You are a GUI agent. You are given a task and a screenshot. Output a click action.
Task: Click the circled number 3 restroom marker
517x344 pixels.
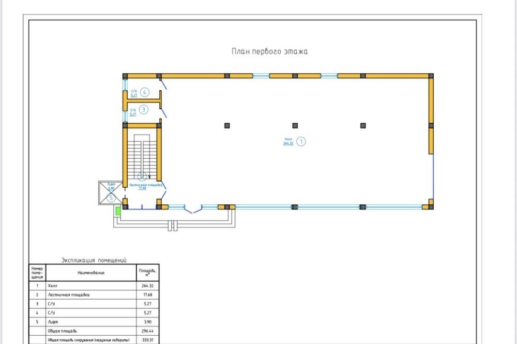click(x=144, y=109)
